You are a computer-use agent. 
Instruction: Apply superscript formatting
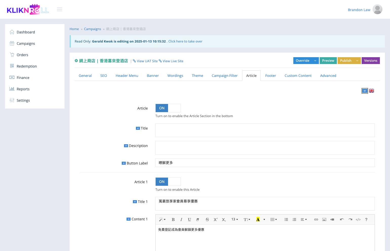coord(215,220)
